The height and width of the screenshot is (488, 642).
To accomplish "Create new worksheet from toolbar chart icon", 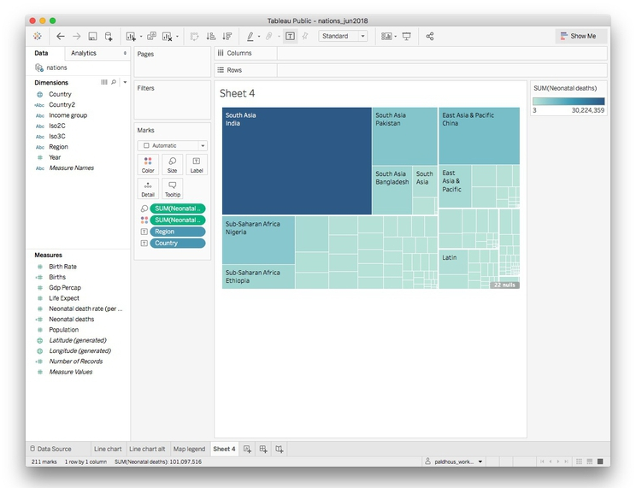I will tap(131, 36).
